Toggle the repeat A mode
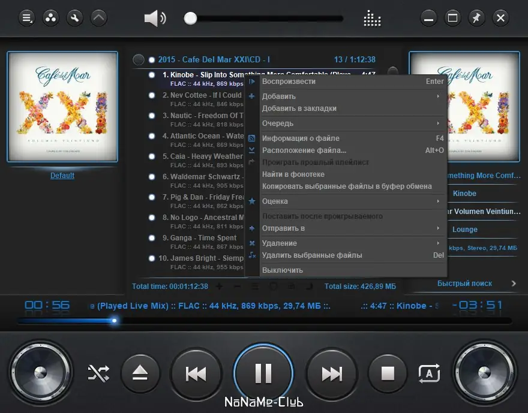528x413 pixels. point(429,373)
